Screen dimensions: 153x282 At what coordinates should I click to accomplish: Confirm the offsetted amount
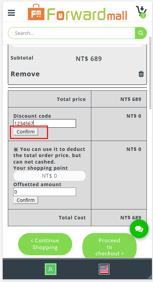pos(26,200)
